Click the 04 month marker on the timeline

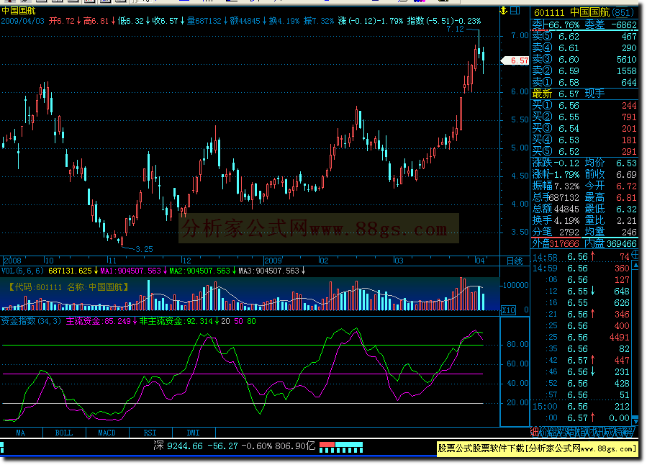479,261
